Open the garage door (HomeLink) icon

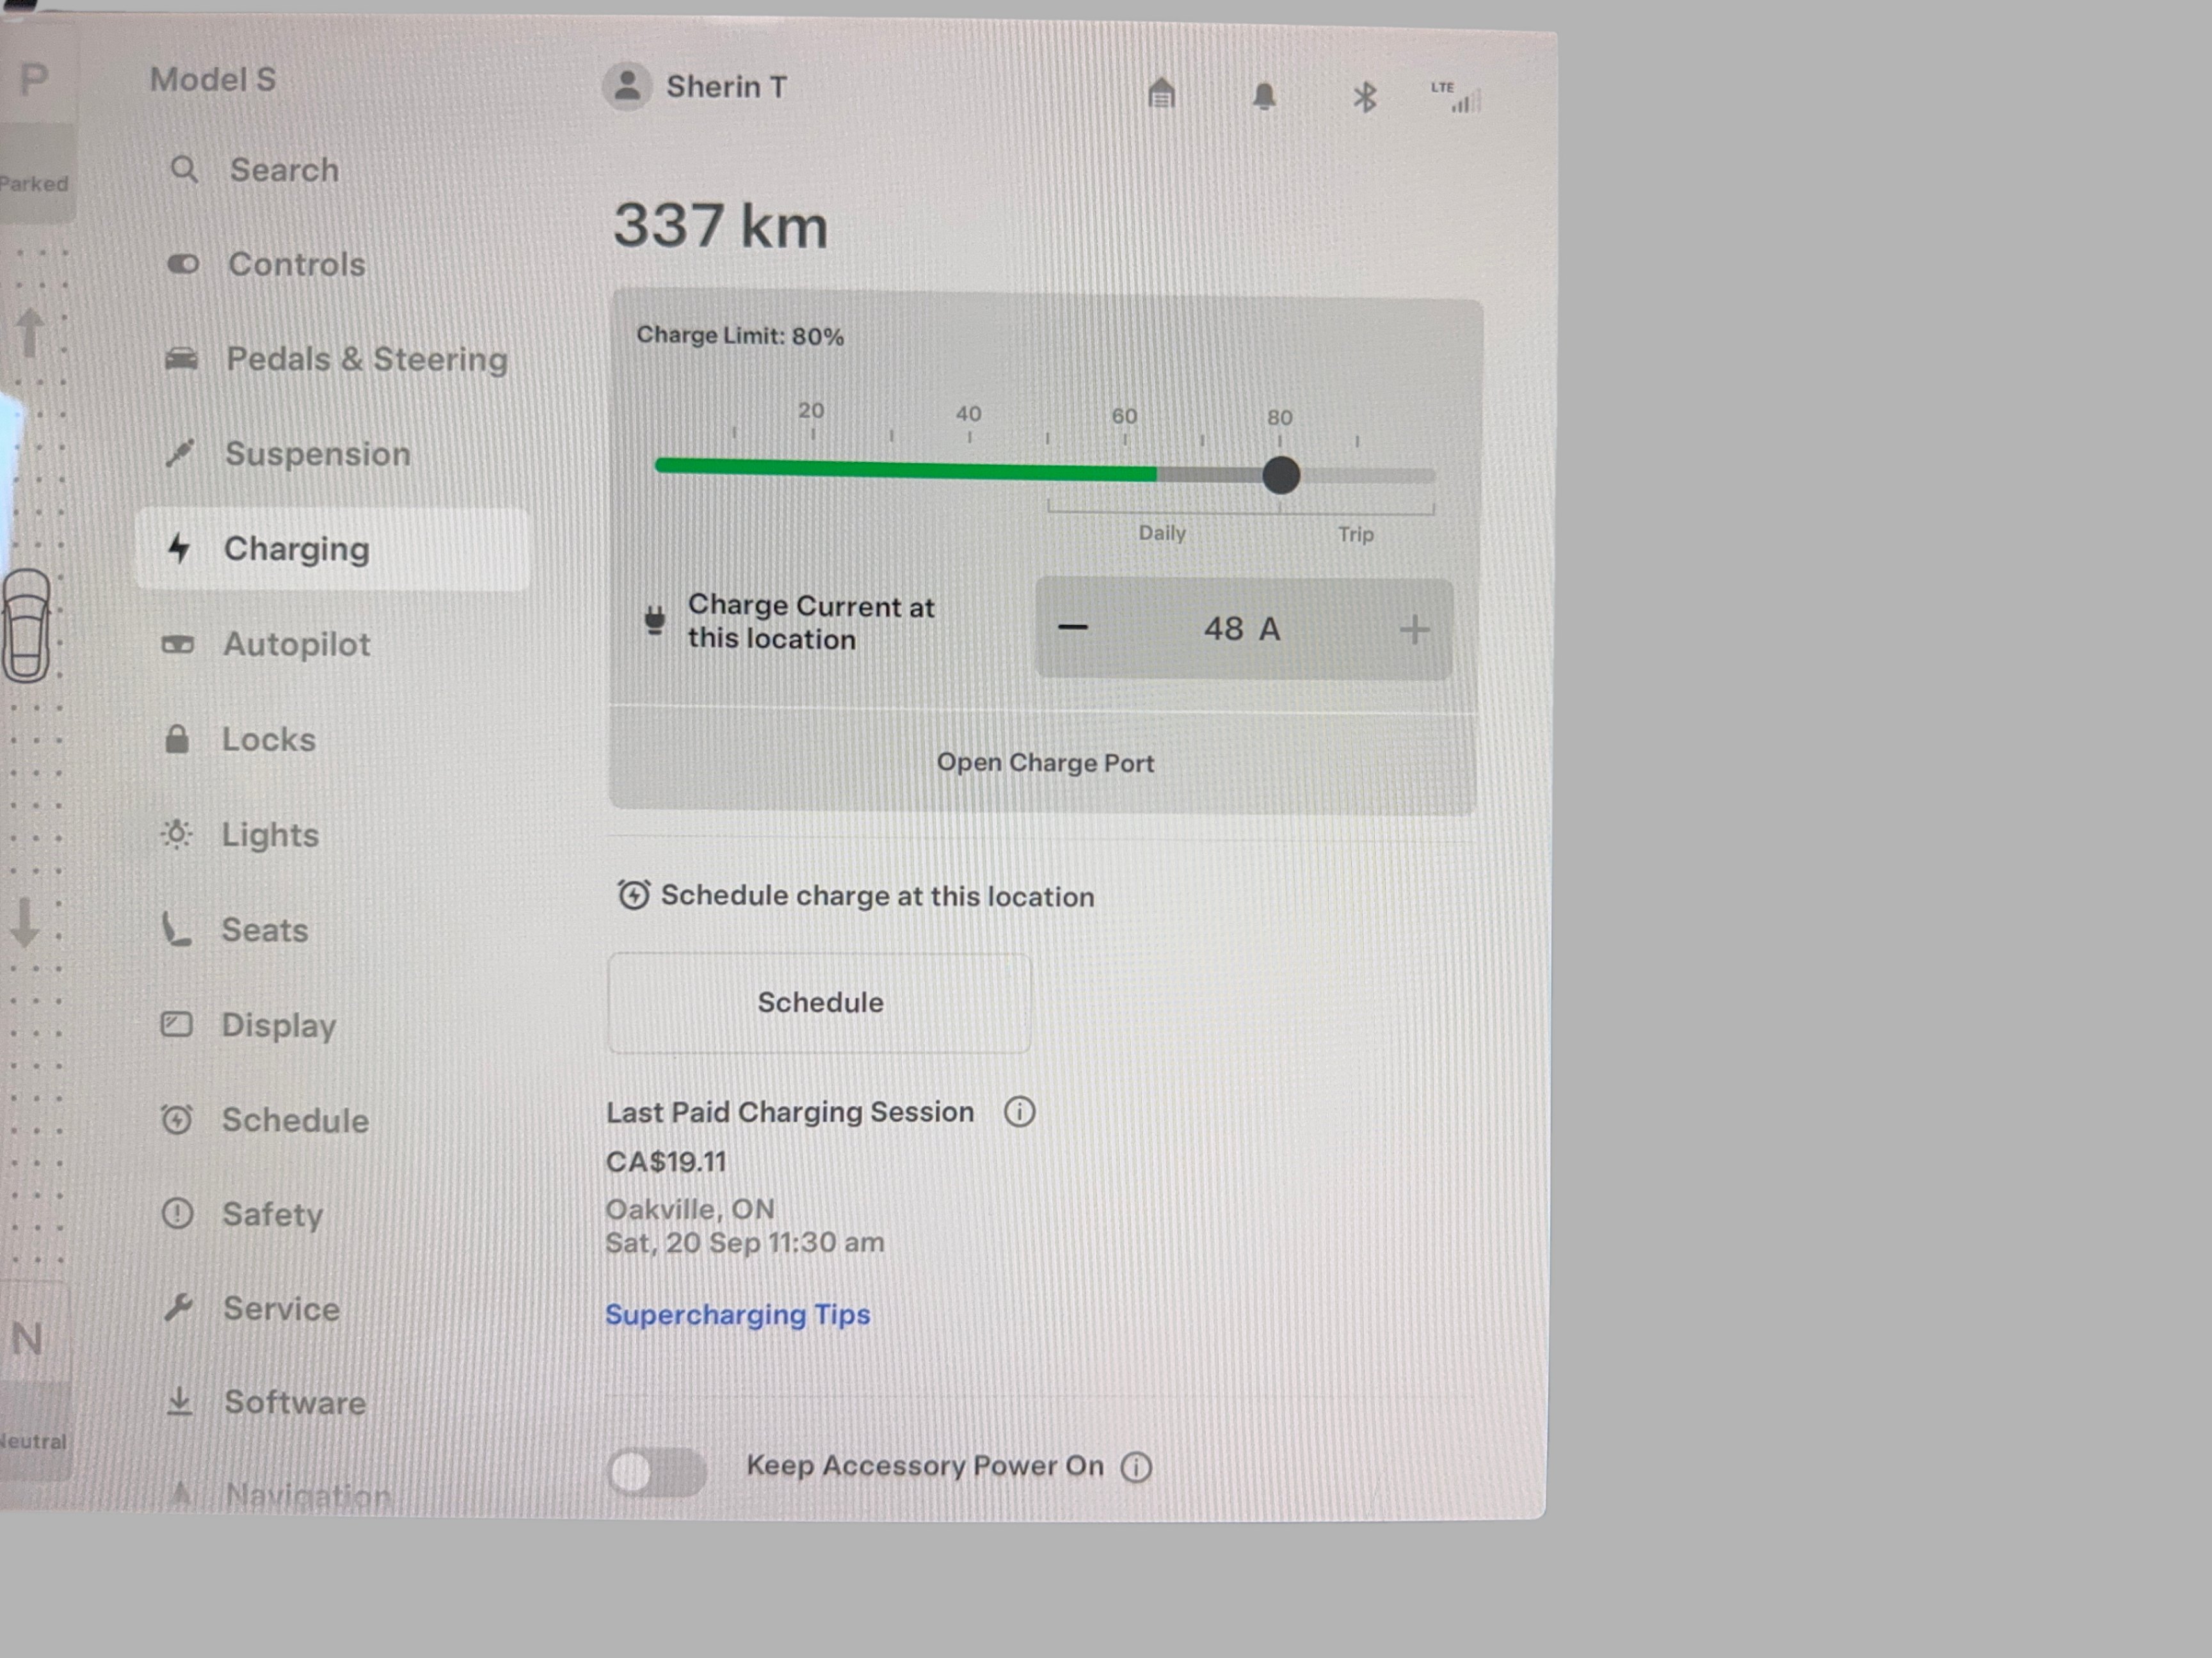1161,94
